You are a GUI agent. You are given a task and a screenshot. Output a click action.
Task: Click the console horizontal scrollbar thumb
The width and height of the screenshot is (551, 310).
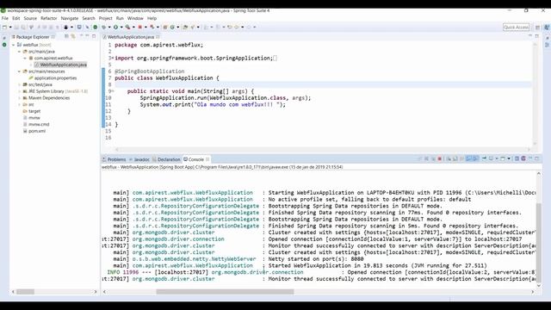[x=225, y=292]
